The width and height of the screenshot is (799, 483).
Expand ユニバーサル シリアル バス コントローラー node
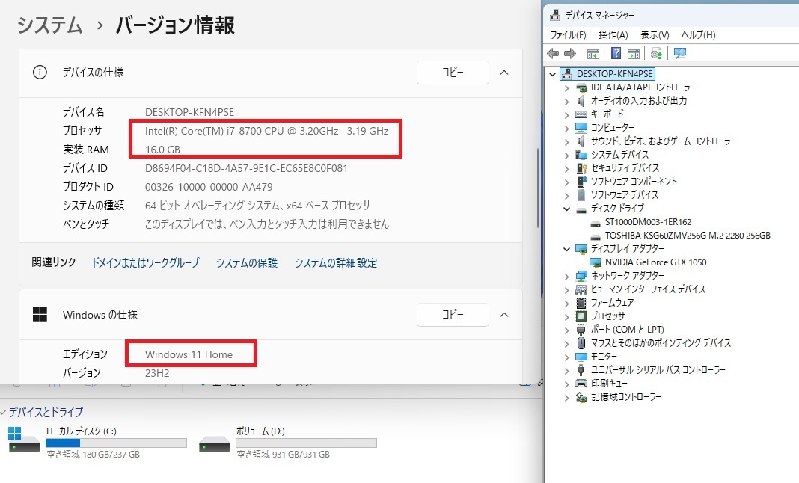pyautogui.click(x=566, y=370)
